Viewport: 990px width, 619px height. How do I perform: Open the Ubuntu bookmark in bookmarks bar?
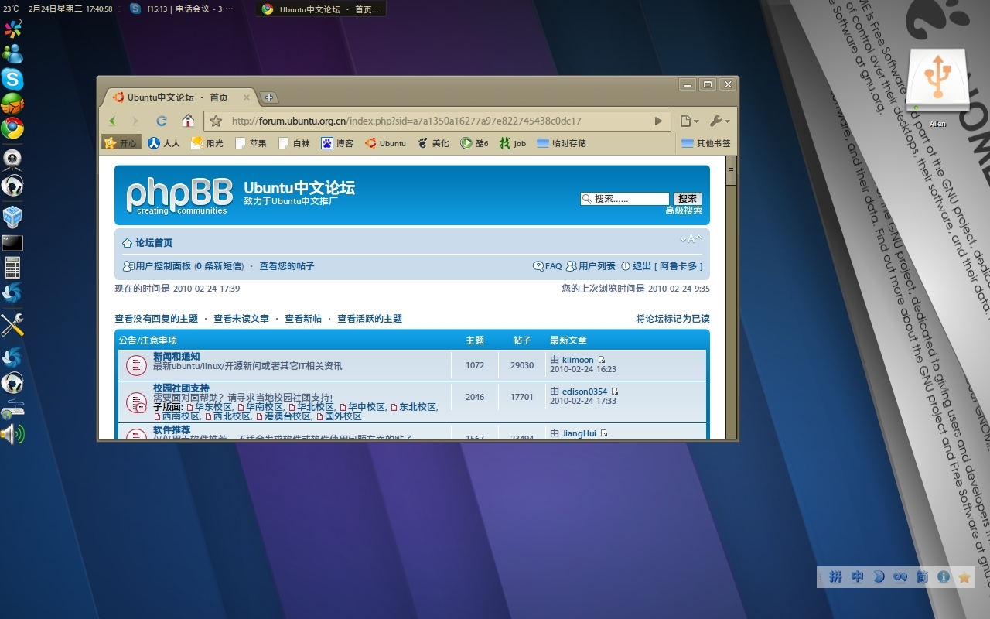[385, 143]
